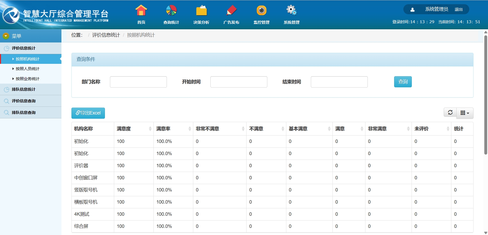
Task: Collapse the 评价信息统计 menu section
Action: point(31,48)
